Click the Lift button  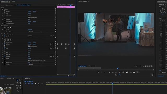pyautogui.click(x=127, y=72)
